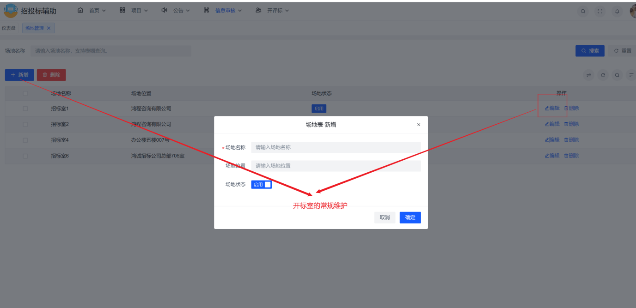Toggle the 场地状态 switch in the dialog
The image size is (636, 308).
tap(262, 184)
